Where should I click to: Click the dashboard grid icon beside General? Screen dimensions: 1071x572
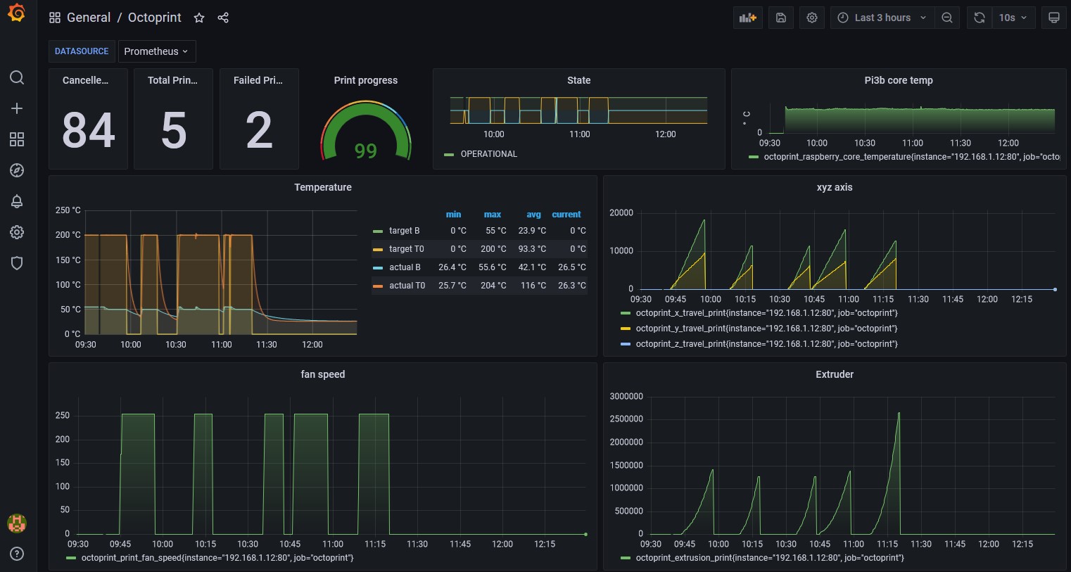click(x=55, y=18)
